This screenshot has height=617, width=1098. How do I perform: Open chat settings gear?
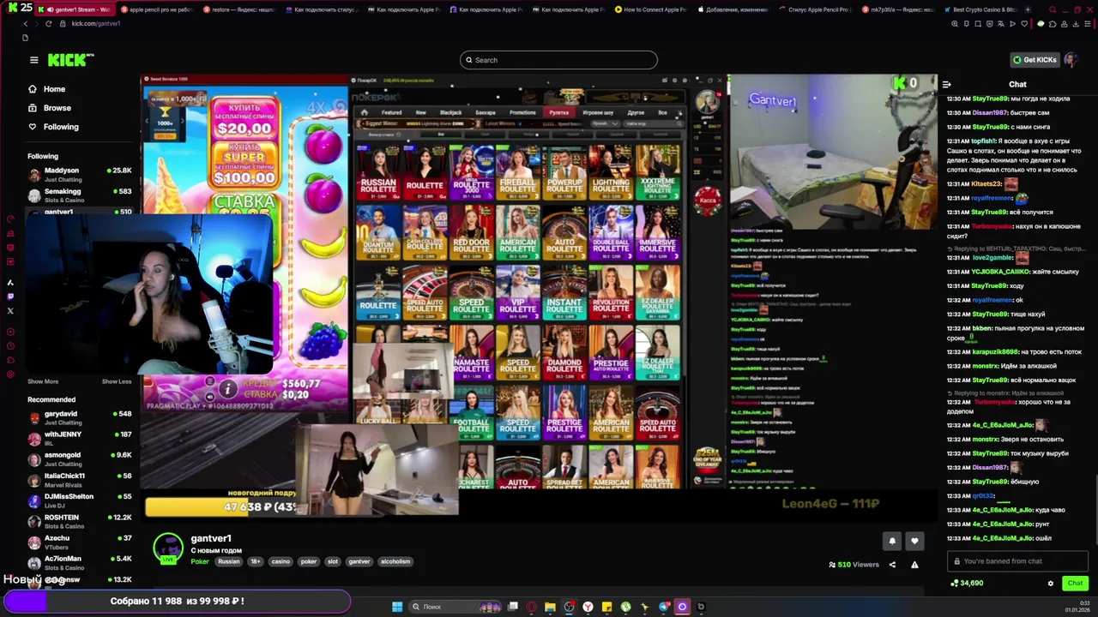pyautogui.click(x=1050, y=584)
